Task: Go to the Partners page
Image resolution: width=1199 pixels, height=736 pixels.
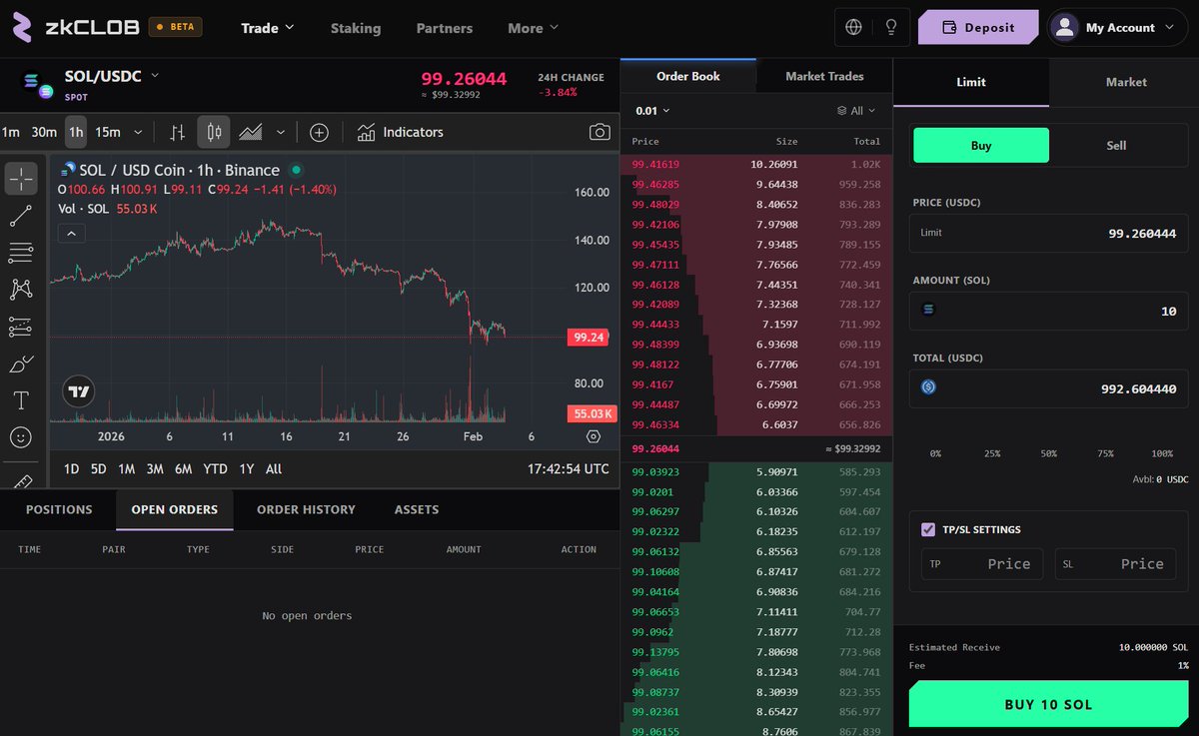Action: pos(447,28)
